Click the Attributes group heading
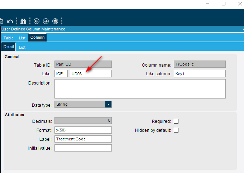 coord(14,115)
